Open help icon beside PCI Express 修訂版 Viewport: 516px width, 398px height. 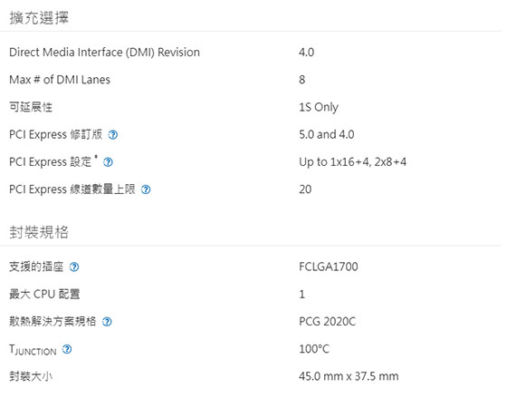113,135
